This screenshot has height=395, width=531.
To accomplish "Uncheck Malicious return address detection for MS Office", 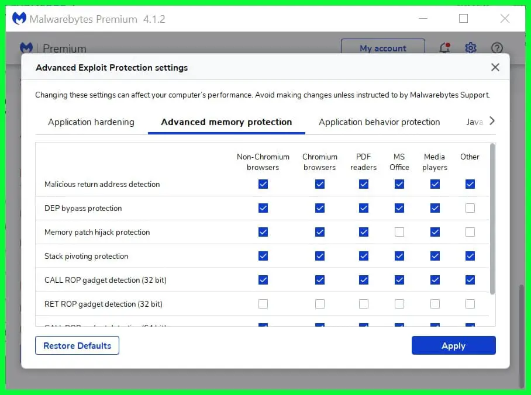I will click(399, 184).
